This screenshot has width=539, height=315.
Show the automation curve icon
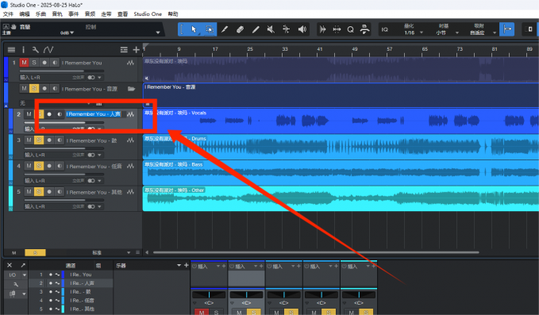[x=48, y=50]
